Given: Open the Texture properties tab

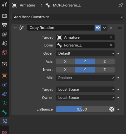Looking at the screenshot, I should click(5, 132).
